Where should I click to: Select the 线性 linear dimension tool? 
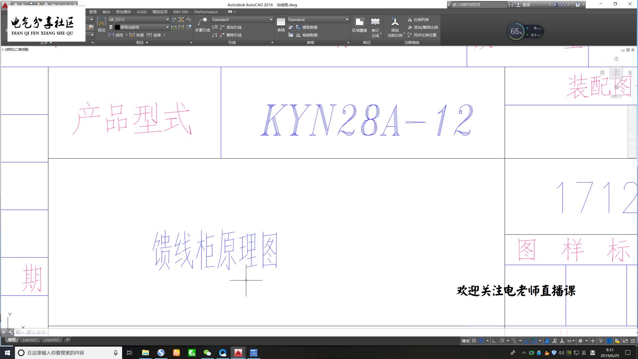(116, 35)
